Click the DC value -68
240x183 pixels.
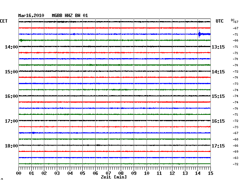tap(236, 139)
